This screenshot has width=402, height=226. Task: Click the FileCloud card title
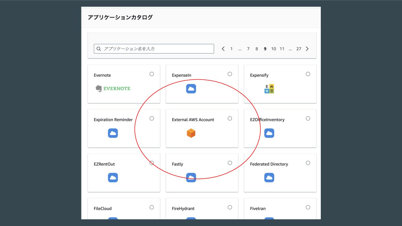[103, 209]
